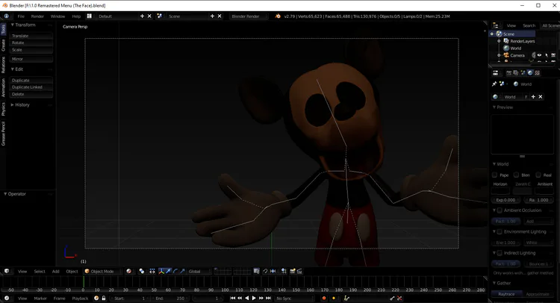Open the File menu

point(21,16)
